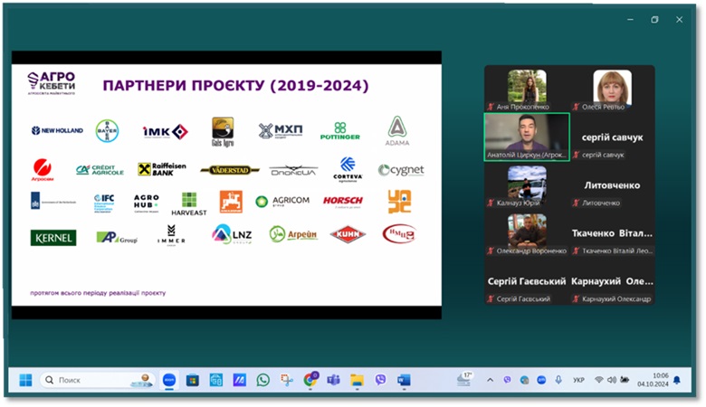Switch the УКР keyboard language indicator
The width and height of the screenshot is (706, 407).
coord(578,380)
